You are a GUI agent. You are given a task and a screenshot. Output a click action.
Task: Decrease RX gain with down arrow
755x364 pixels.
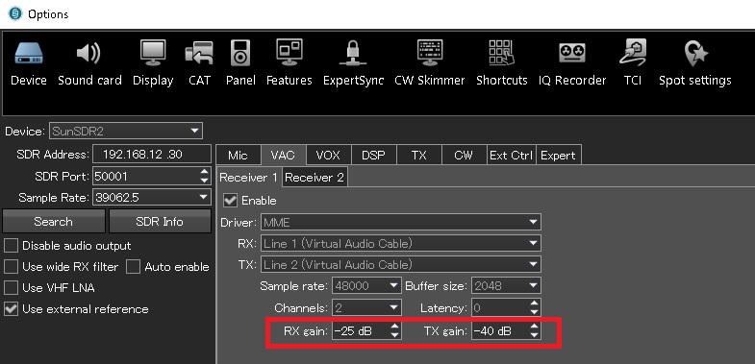pyautogui.click(x=395, y=335)
